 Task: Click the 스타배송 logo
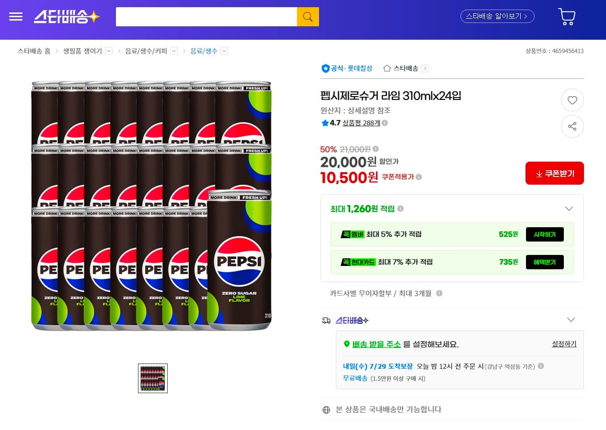pos(67,17)
